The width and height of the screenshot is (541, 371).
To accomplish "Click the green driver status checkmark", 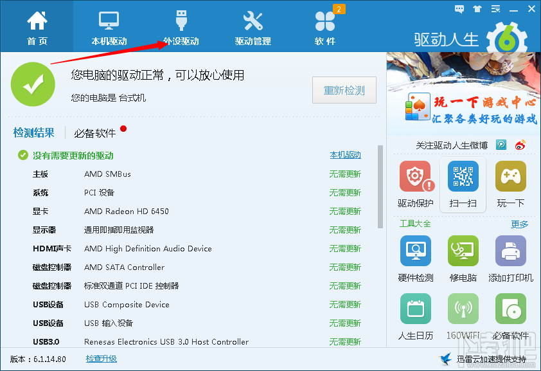I will [x=33, y=84].
